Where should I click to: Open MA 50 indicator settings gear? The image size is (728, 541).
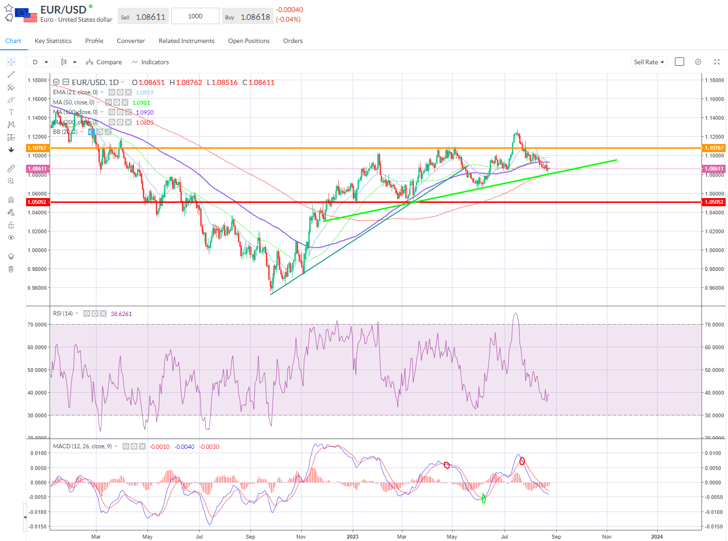pos(117,102)
